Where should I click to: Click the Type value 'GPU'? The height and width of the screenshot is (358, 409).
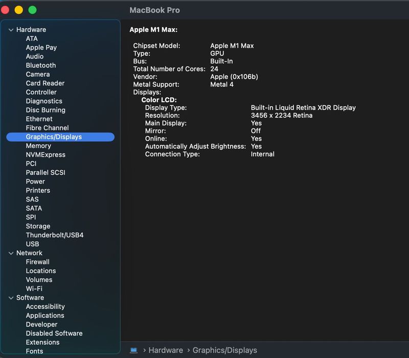pyautogui.click(x=217, y=54)
